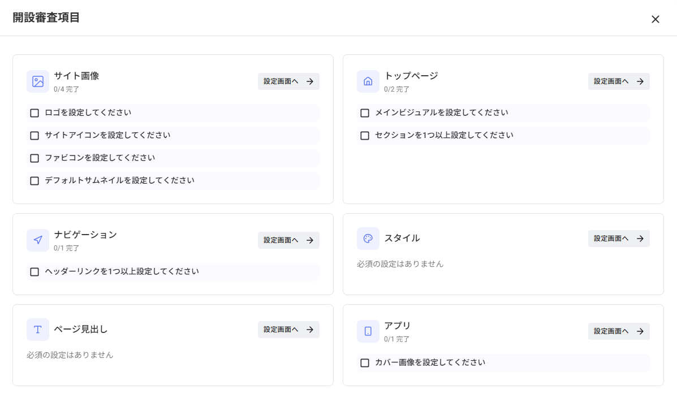677x398 pixels.
Task: Click the ページ見出し text icon
Action: pyautogui.click(x=38, y=330)
